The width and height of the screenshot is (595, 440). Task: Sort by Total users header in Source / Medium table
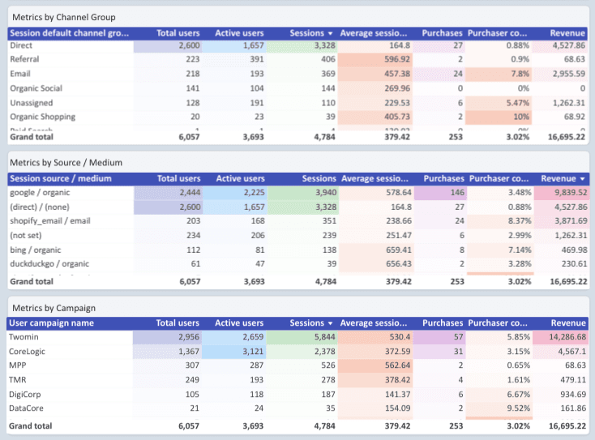[178, 178]
